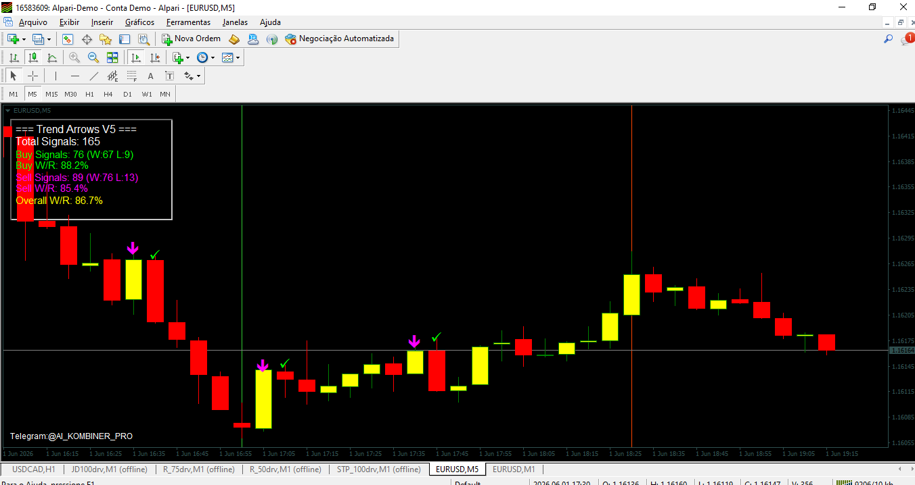Select the trendline tool
The height and width of the screenshot is (485, 915).
(93, 76)
